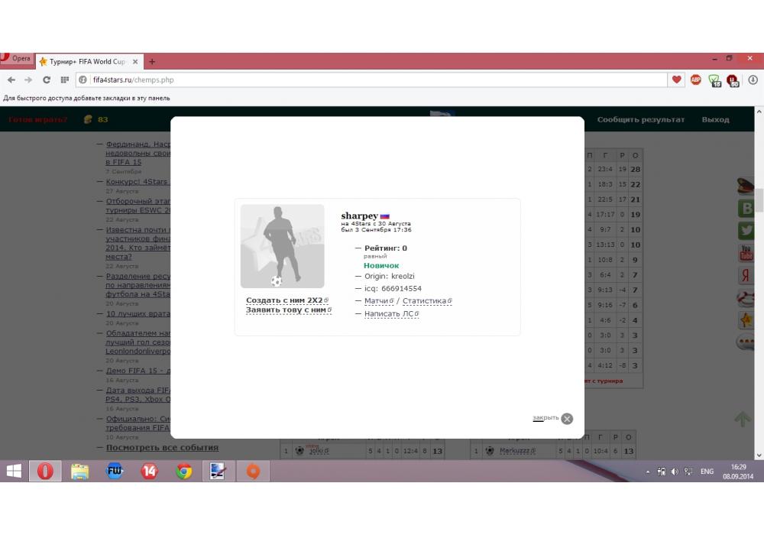Open the Демо FIFA 15 news link
This screenshot has width=764, height=535.
pyautogui.click(x=138, y=371)
